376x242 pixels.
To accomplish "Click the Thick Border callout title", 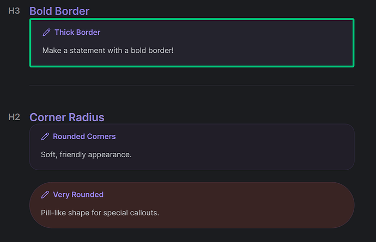I will (77, 33).
